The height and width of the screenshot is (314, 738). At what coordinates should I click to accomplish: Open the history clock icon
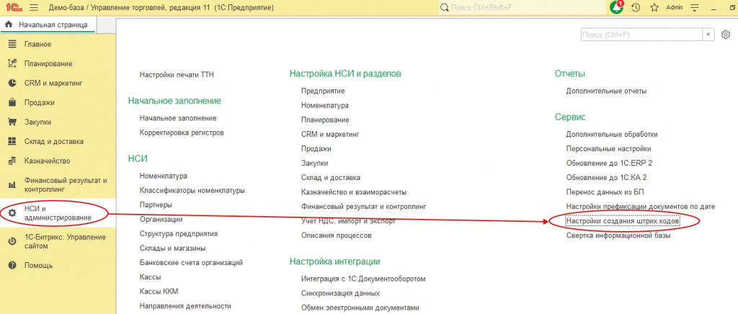(x=636, y=7)
